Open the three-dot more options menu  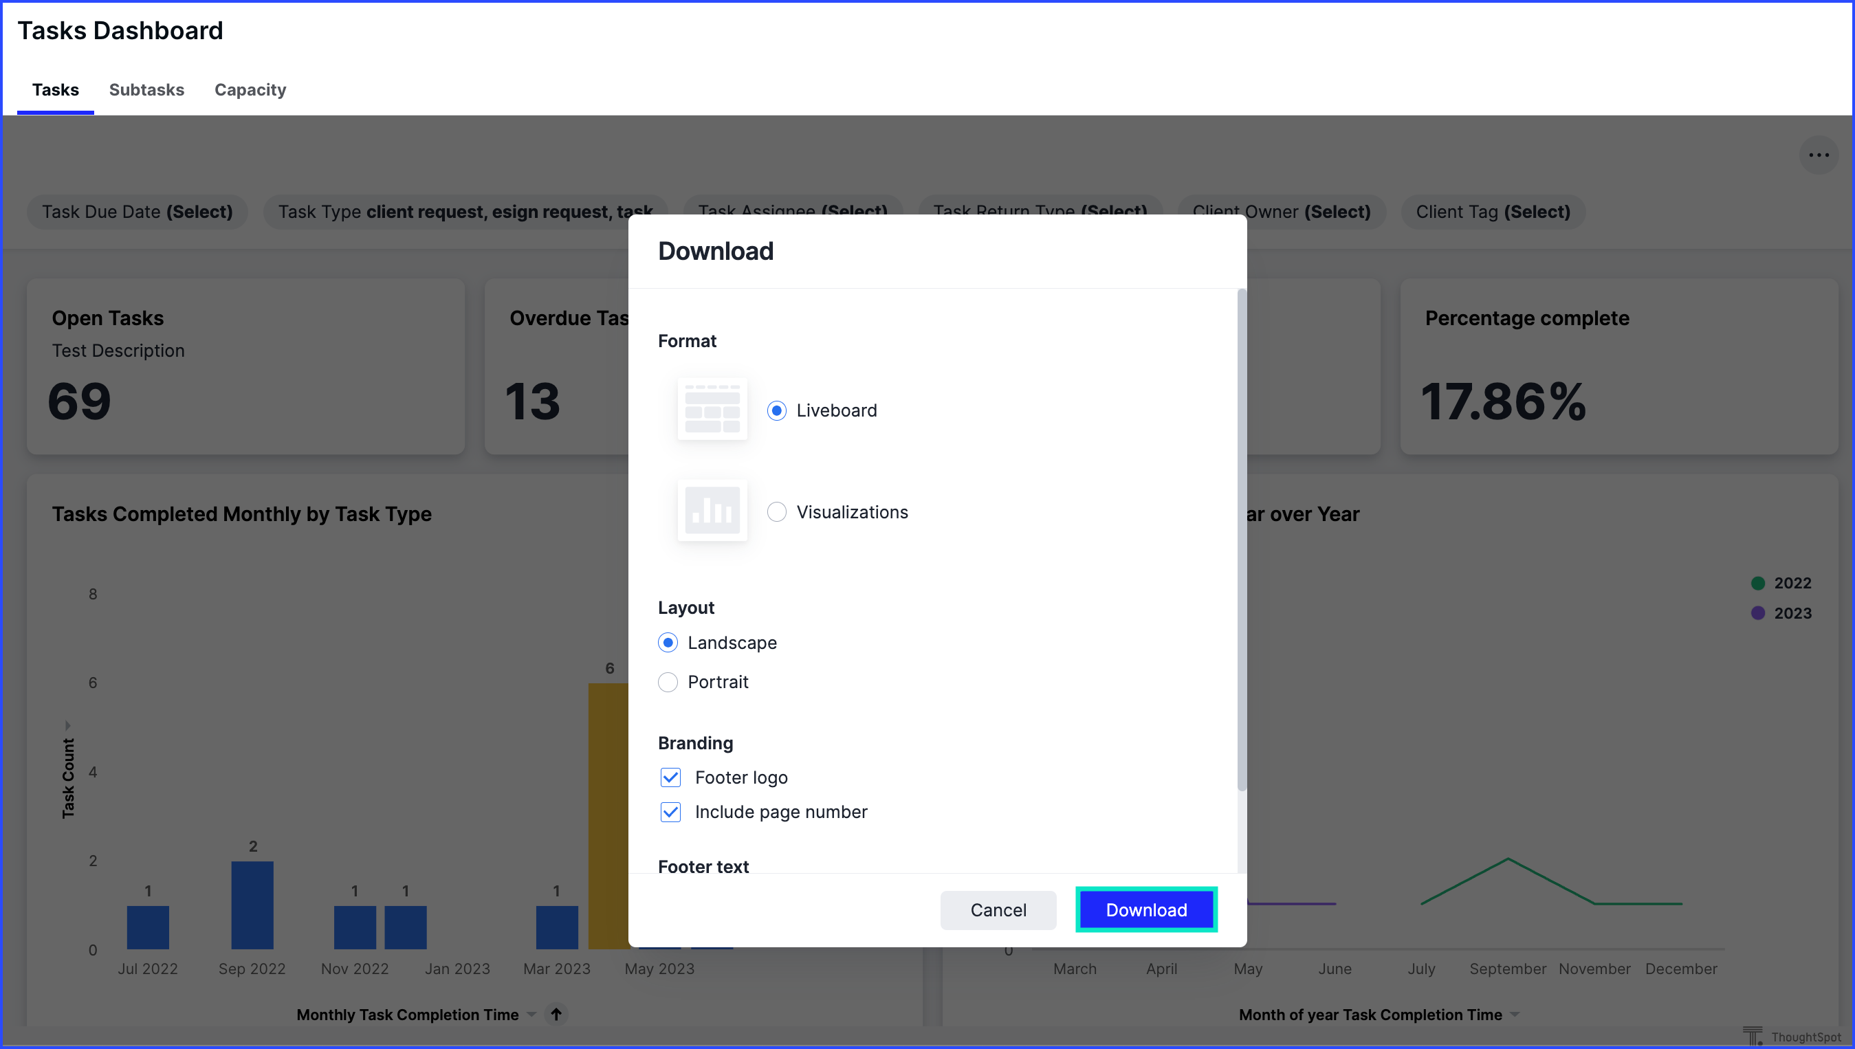click(x=1818, y=155)
